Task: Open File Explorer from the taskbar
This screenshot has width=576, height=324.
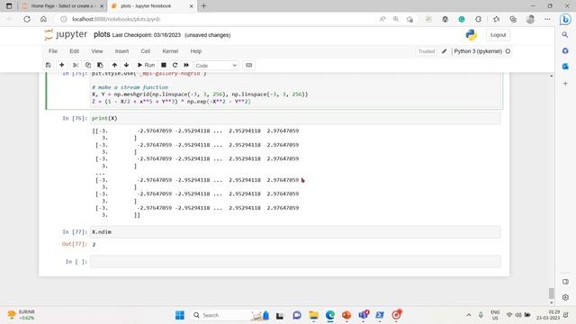Action: [314, 315]
